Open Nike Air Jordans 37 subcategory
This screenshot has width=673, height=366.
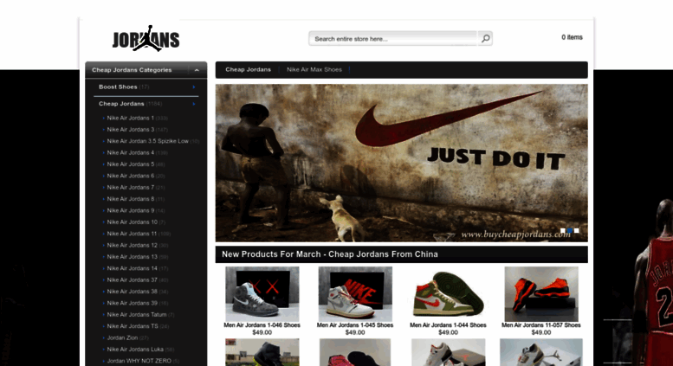(x=133, y=279)
